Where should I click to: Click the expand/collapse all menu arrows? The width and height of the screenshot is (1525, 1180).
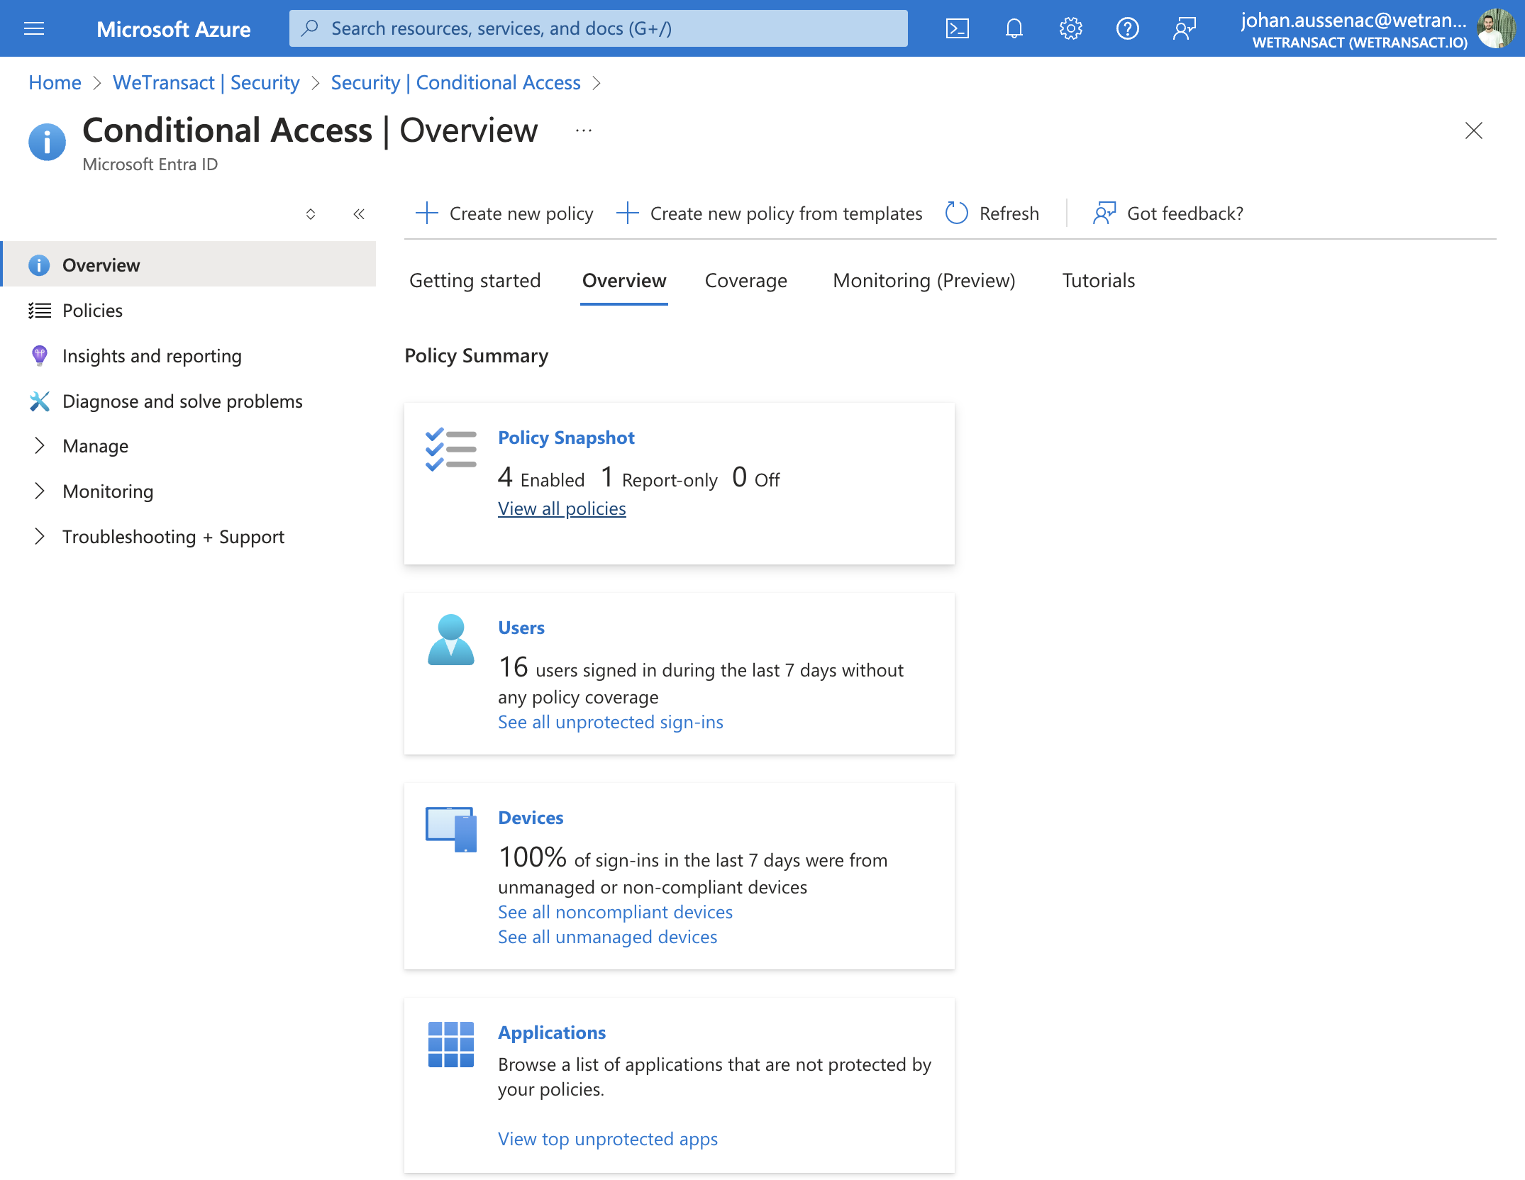(x=311, y=214)
